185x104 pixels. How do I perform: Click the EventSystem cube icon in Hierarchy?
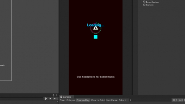(x=144, y=2)
